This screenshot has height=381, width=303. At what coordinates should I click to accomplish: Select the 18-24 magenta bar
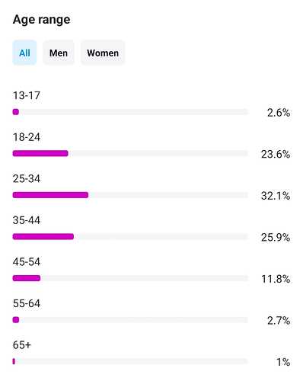[40, 153]
